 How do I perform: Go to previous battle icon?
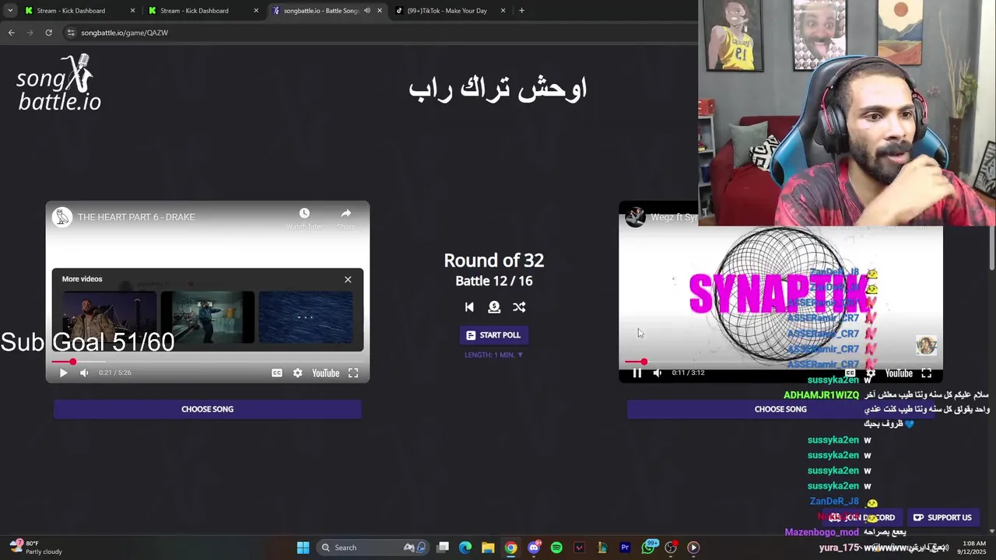click(469, 307)
